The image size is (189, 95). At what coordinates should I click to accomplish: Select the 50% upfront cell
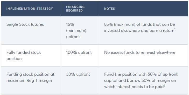pos(80,80)
